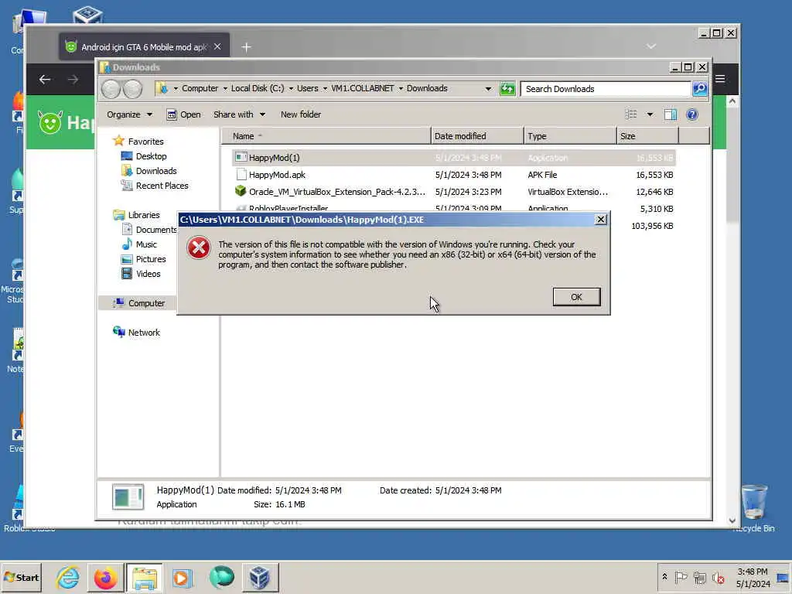Toggle the preview pane icon

point(671,114)
